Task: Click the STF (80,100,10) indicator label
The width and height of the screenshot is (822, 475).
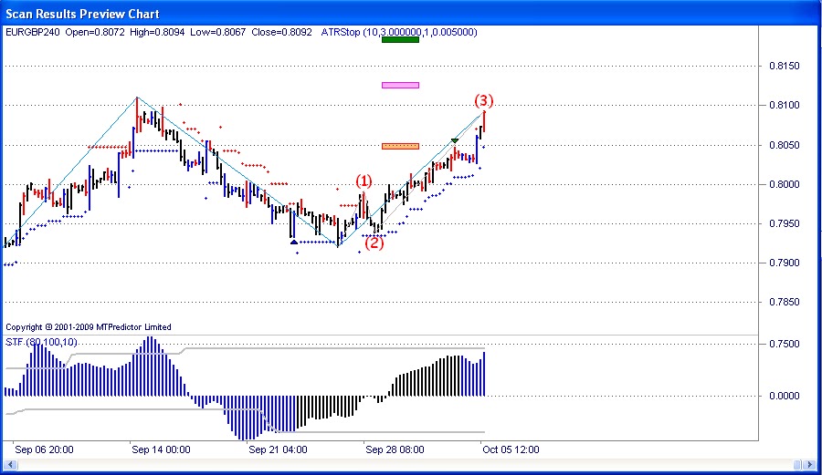Action: (41, 342)
